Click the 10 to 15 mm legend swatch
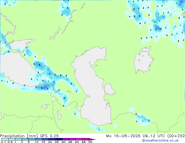The image size is (185, 143). [x=39, y=139]
